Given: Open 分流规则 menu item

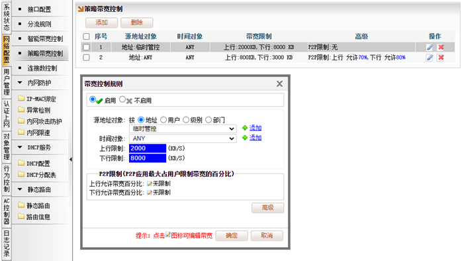Looking at the screenshot, I should click(39, 25).
